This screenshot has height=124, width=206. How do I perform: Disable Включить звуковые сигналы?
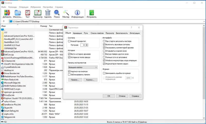click(104, 45)
